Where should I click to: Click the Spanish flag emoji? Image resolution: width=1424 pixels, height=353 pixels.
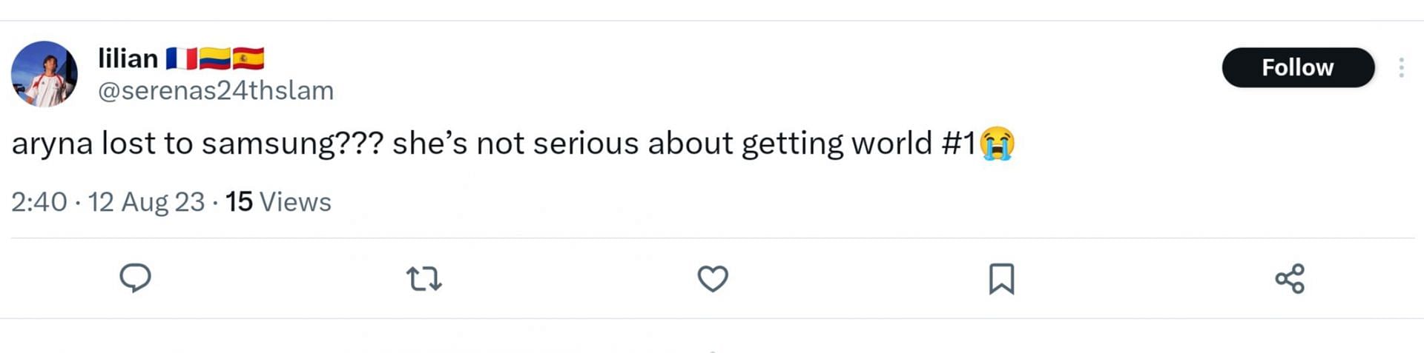[248, 58]
